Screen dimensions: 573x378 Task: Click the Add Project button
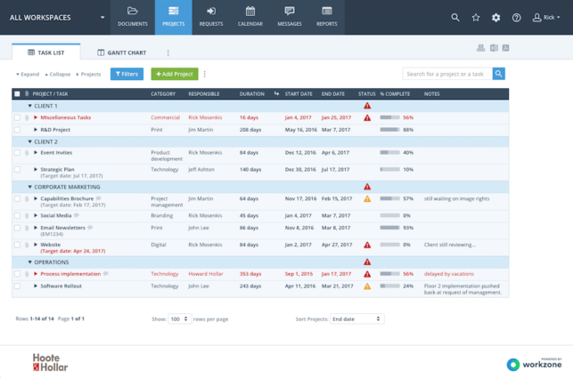pyautogui.click(x=175, y=74)
